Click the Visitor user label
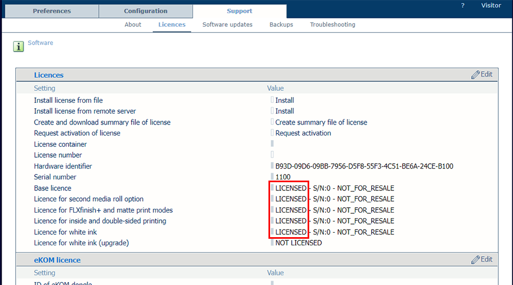 tap(491, 5)
